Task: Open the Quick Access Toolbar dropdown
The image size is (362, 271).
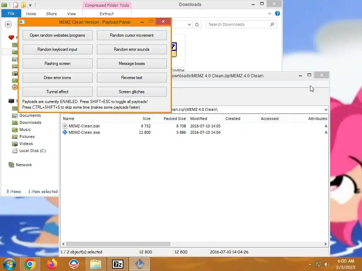Action: (30, 5)
